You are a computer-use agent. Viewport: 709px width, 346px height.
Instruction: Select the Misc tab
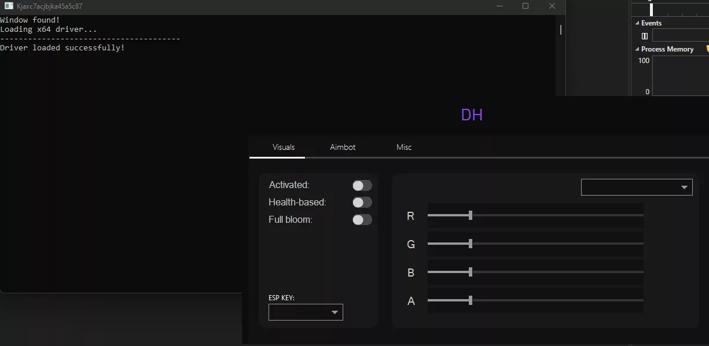(x=404, y=147)
